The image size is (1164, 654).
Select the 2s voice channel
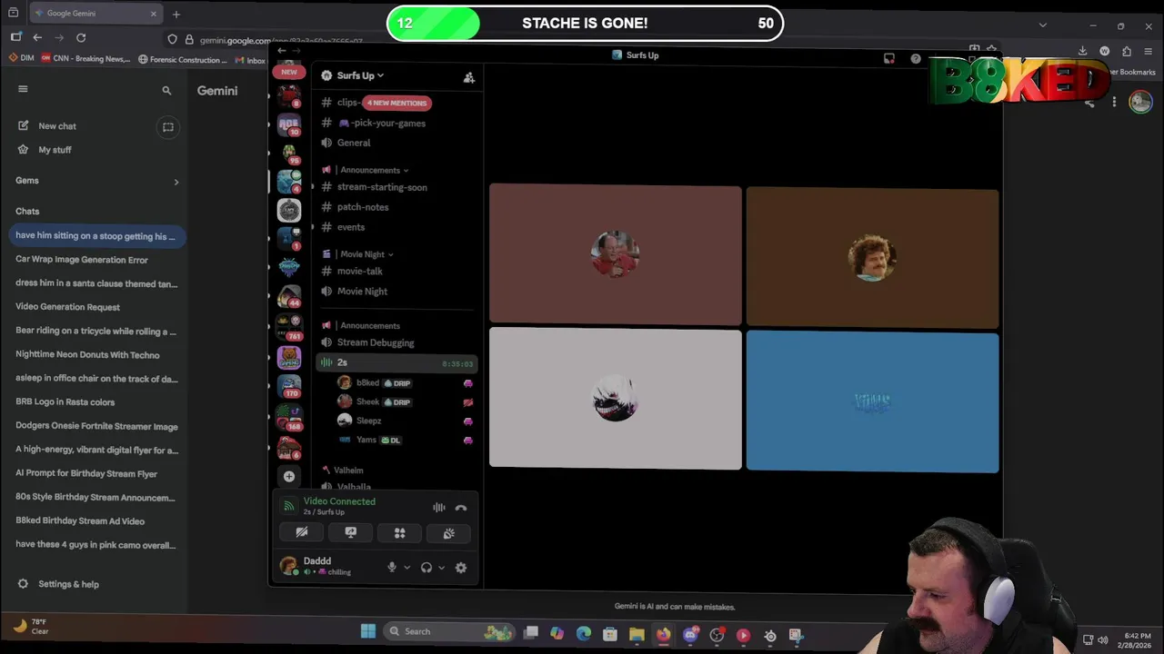pos(395,362)
